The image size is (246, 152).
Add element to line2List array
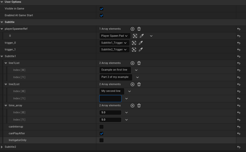(x=132, y=84)
